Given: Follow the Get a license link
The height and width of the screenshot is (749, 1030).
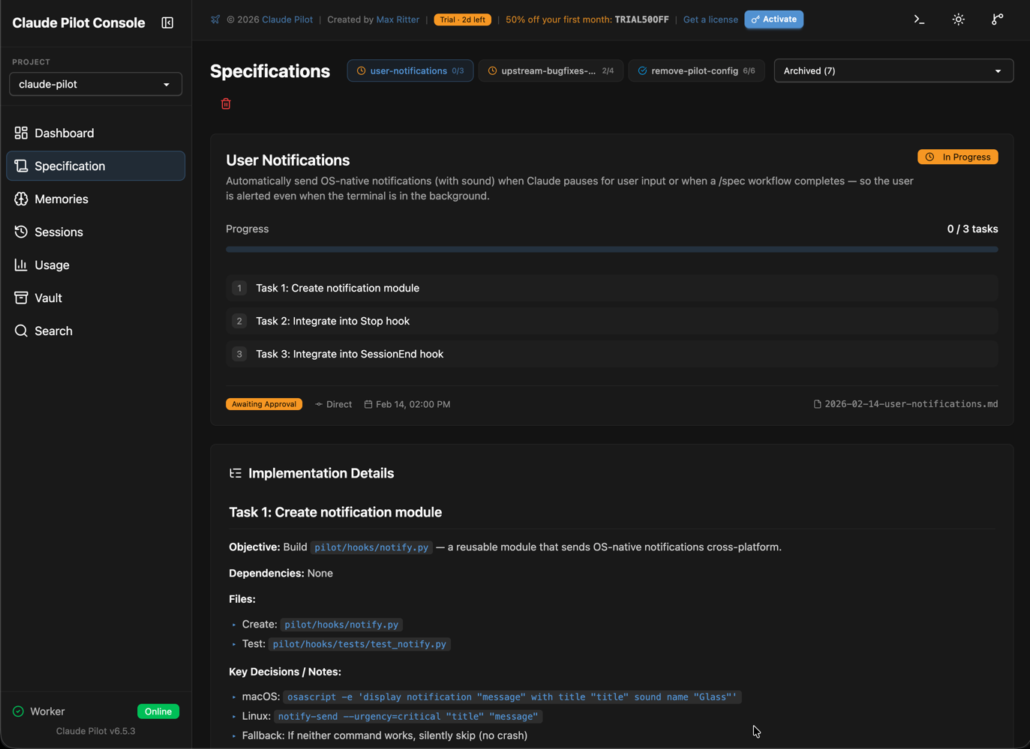Looking at the screenshot, I should (710, 19).
